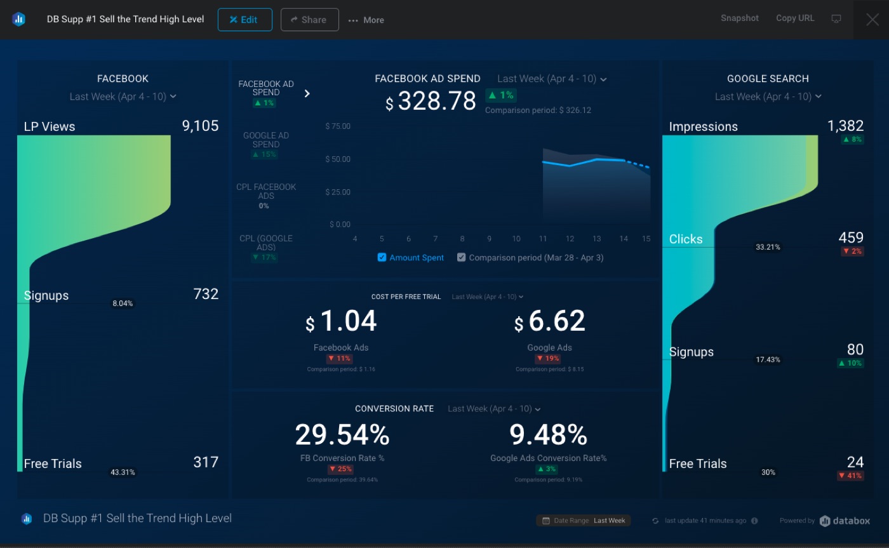The image size is (889, 548).
Task: Select the CPL (Google Ads) metric tab
Action: tap(266, 248)
